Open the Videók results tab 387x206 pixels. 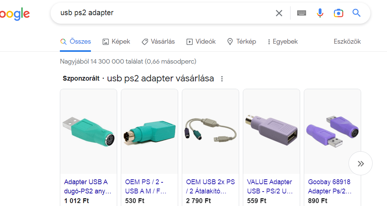(x=201, y=41)
